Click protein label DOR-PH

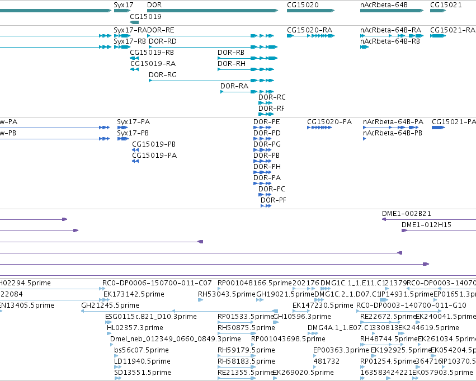267,167
